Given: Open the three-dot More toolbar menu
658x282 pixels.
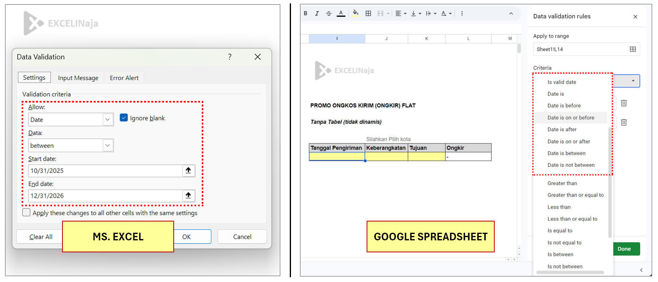Looking at the screenshot, I should point(462,13).
